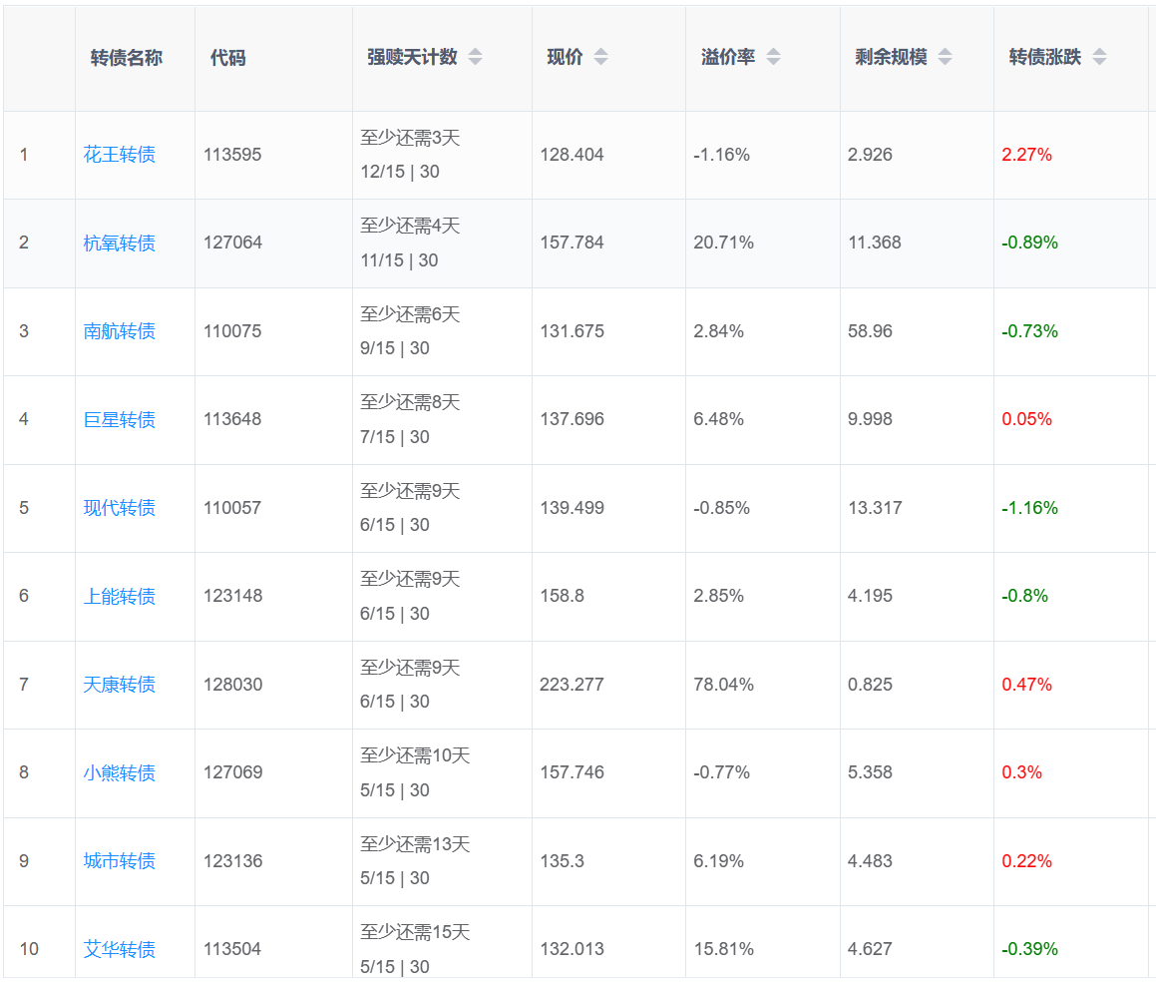The image size is (1156, 986).
Task: Click 天康转债 in row 7
Action: click(x=120, y=685)
